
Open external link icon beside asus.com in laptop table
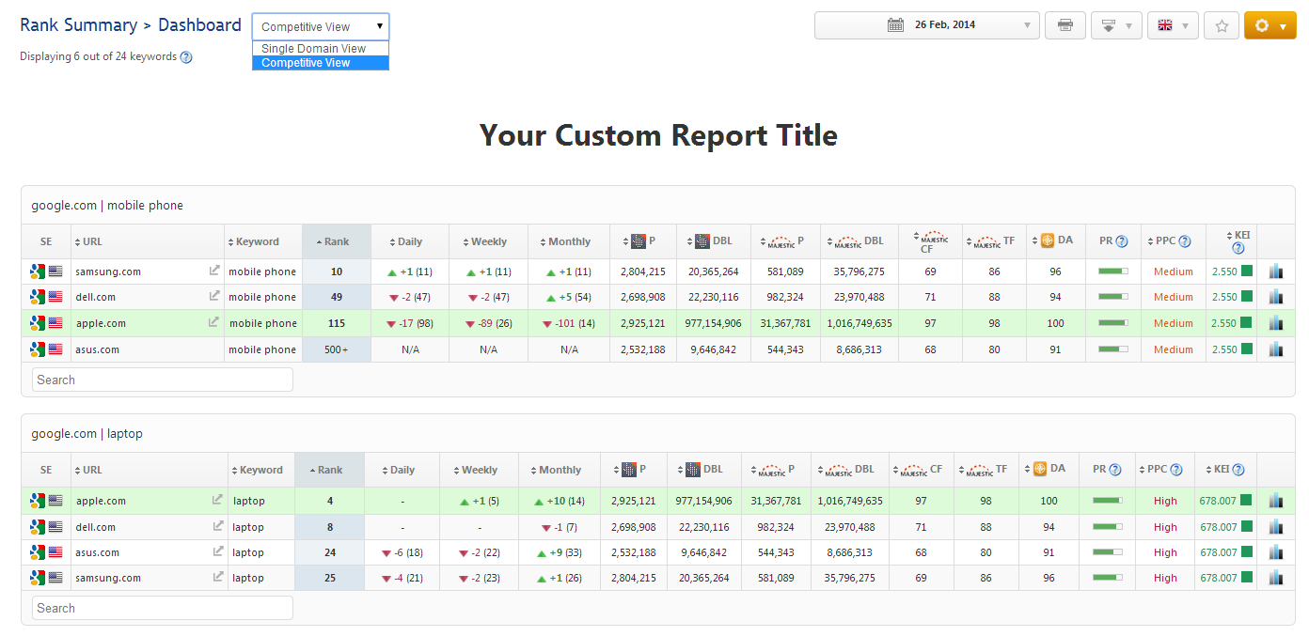click(218, 552)
